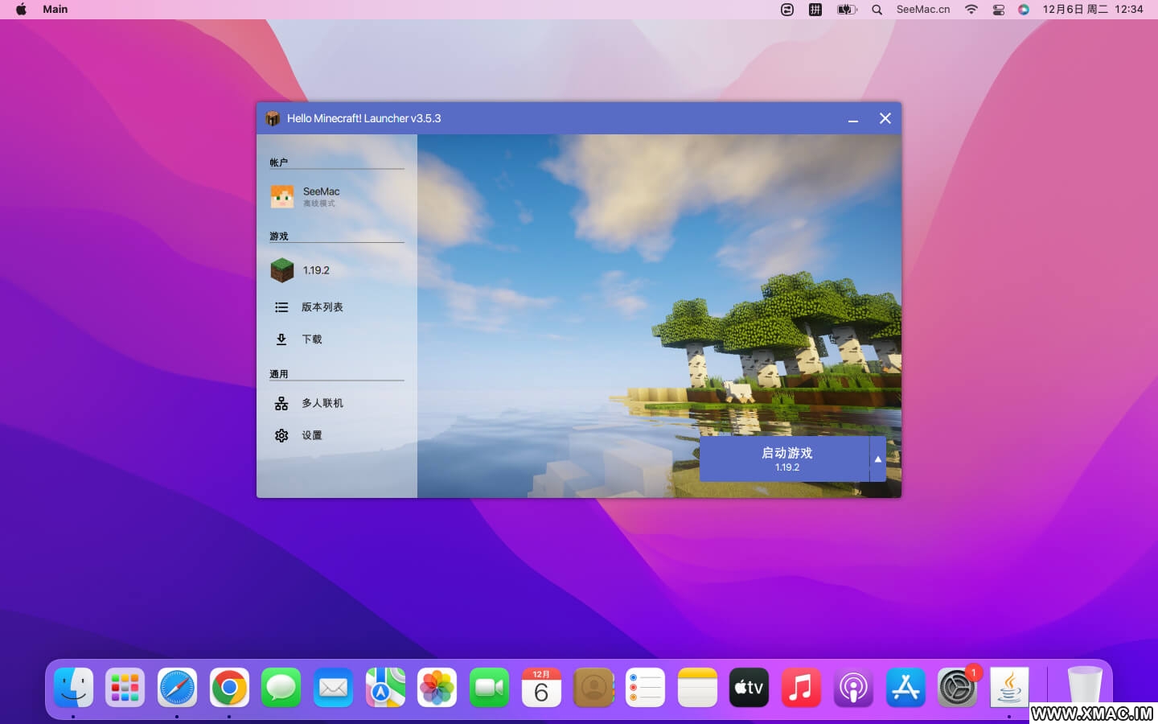
Task: Open Apple TV from the Dock
Action: tap(749, 688)
